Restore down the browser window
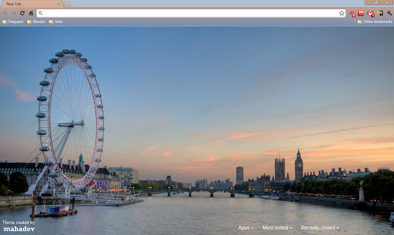 [x=376, y=2]
